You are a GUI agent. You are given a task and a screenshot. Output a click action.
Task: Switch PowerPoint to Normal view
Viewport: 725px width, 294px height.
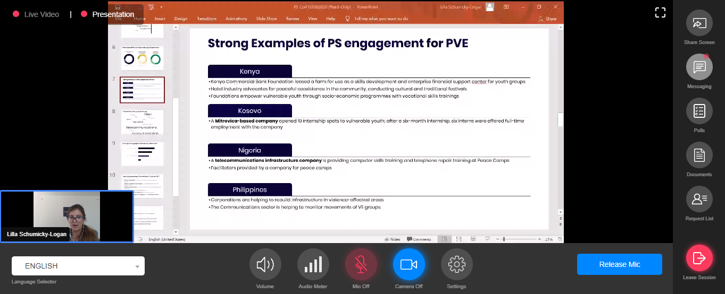[444, 239]
